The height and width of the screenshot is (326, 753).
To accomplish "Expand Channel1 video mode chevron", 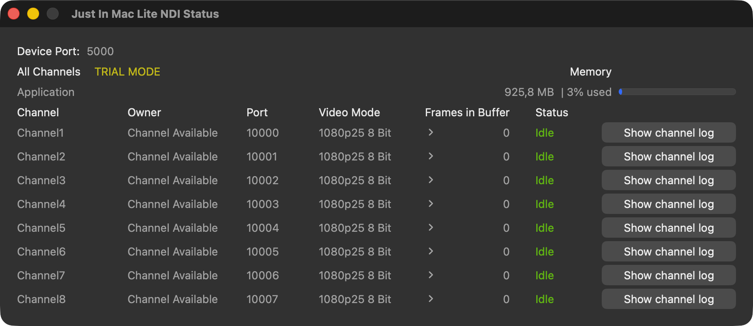I will coord(430,132).
